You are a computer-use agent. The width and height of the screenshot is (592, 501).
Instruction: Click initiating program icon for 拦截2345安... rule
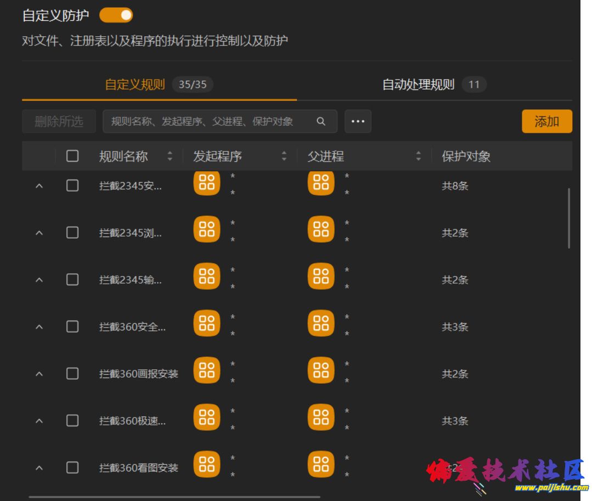[x=207, y=183]
